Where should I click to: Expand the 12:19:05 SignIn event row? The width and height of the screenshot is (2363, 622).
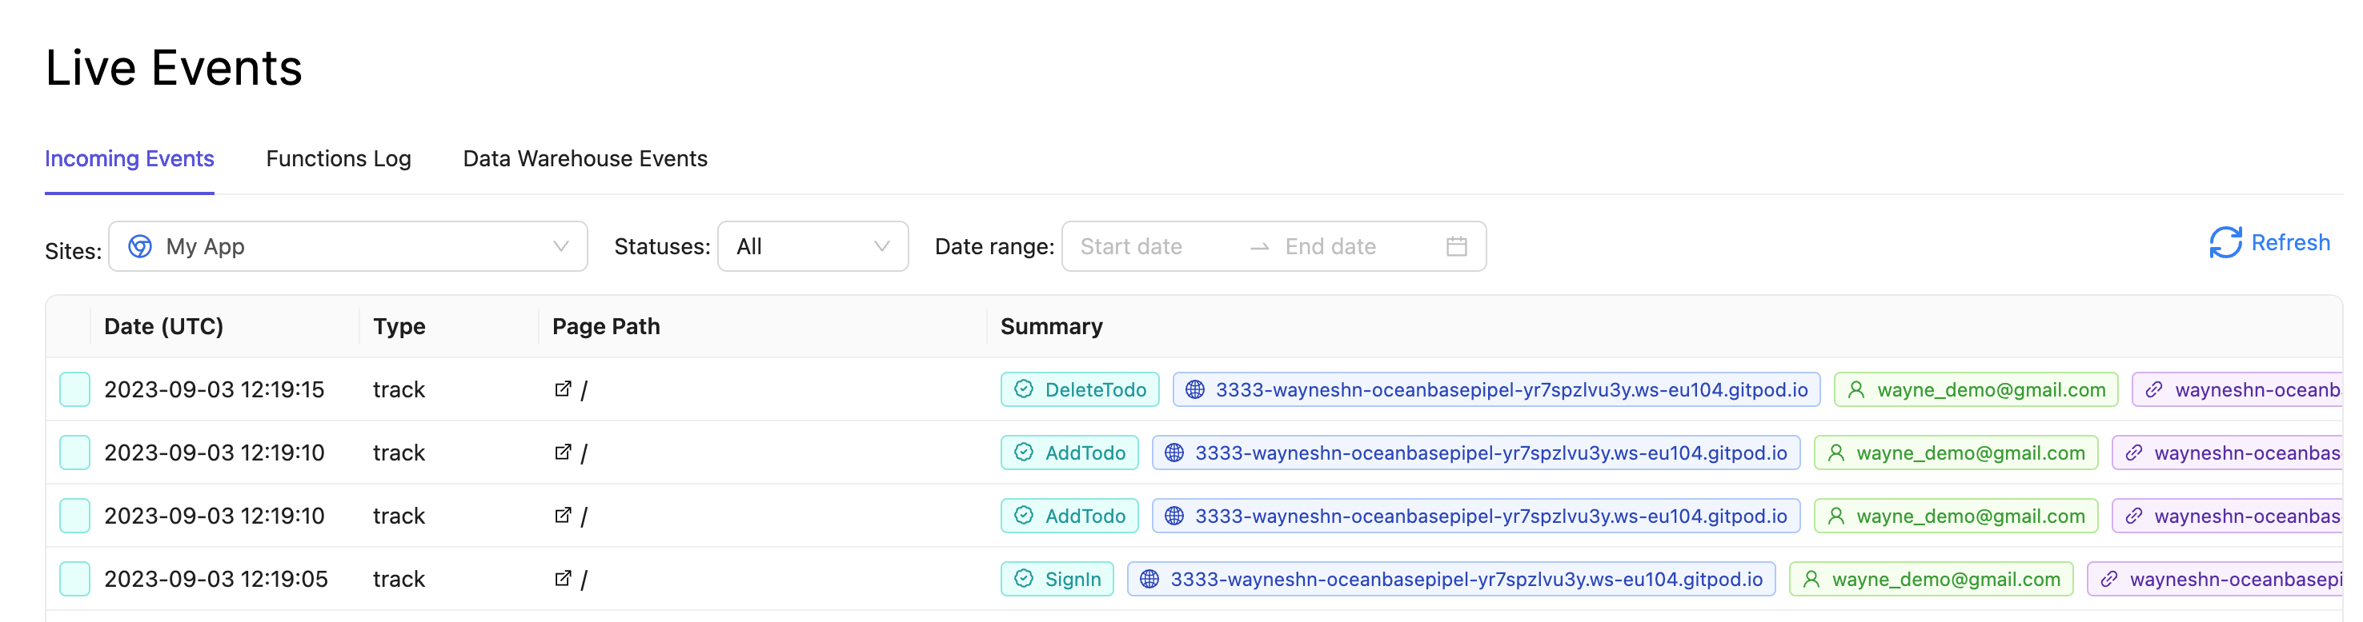tap(75, 579)
